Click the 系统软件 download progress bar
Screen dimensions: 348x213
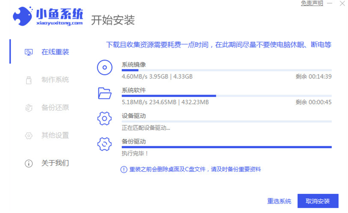tap(226, 96)
